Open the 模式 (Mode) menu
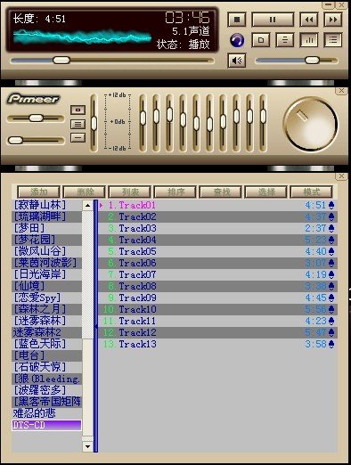351x465 pixels. (x=312, y=192)
